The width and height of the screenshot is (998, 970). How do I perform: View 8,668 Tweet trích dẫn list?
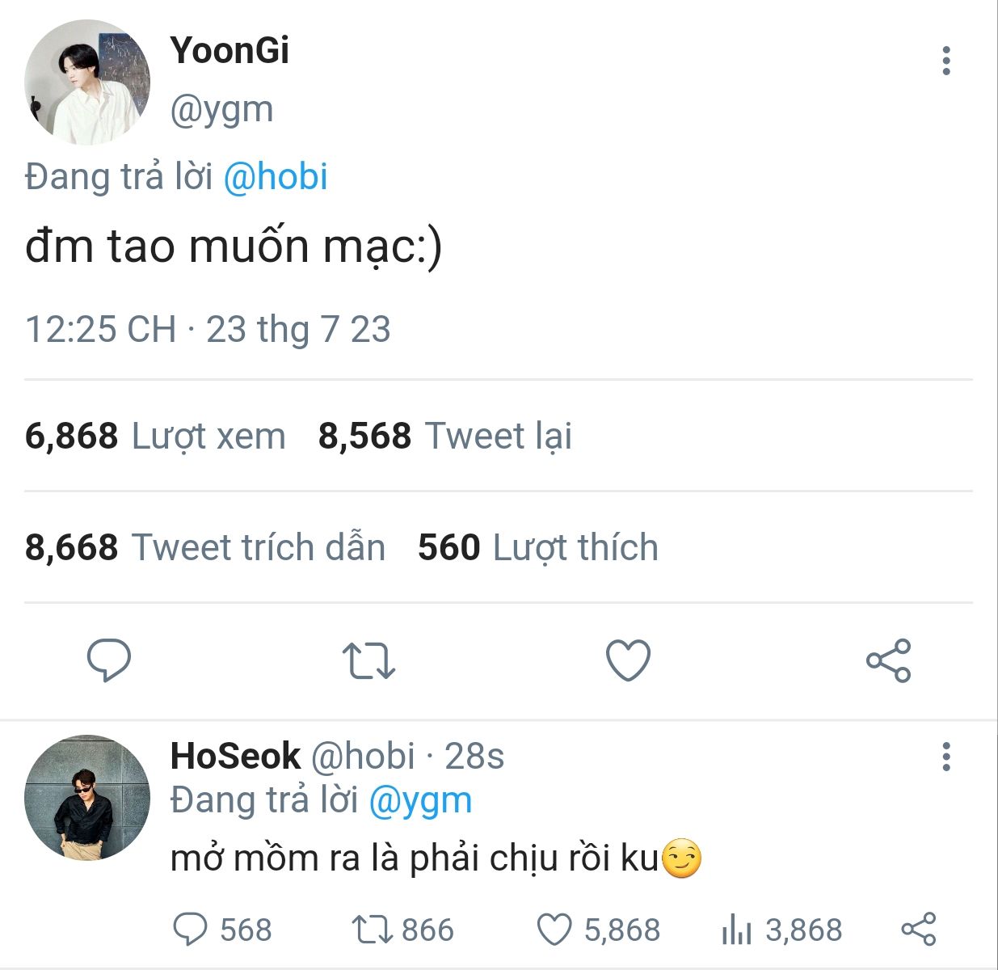point(205,547)
